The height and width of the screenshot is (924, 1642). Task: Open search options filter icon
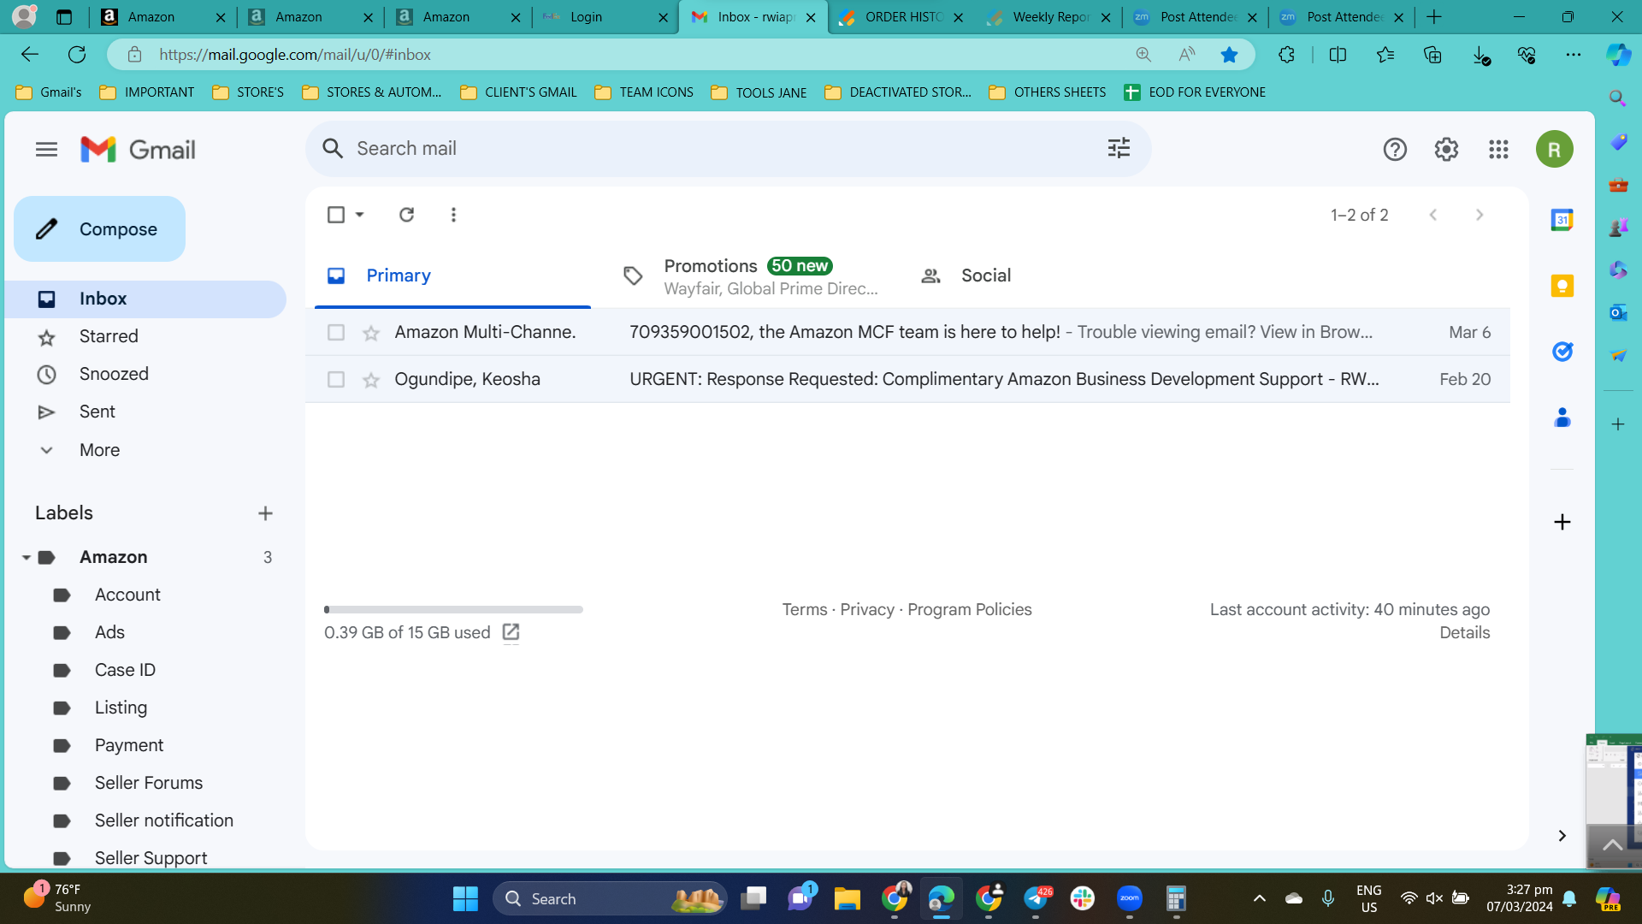pyautogui.click(x=1119, y=148)
